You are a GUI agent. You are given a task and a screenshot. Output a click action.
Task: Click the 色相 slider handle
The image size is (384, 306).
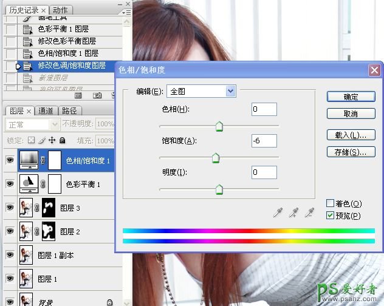219,126
